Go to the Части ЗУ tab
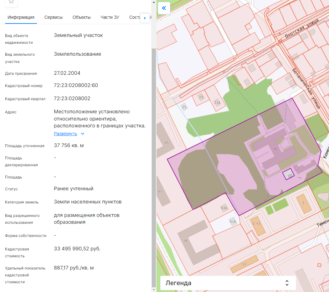329x292 pixels. [x=110, y=17]
